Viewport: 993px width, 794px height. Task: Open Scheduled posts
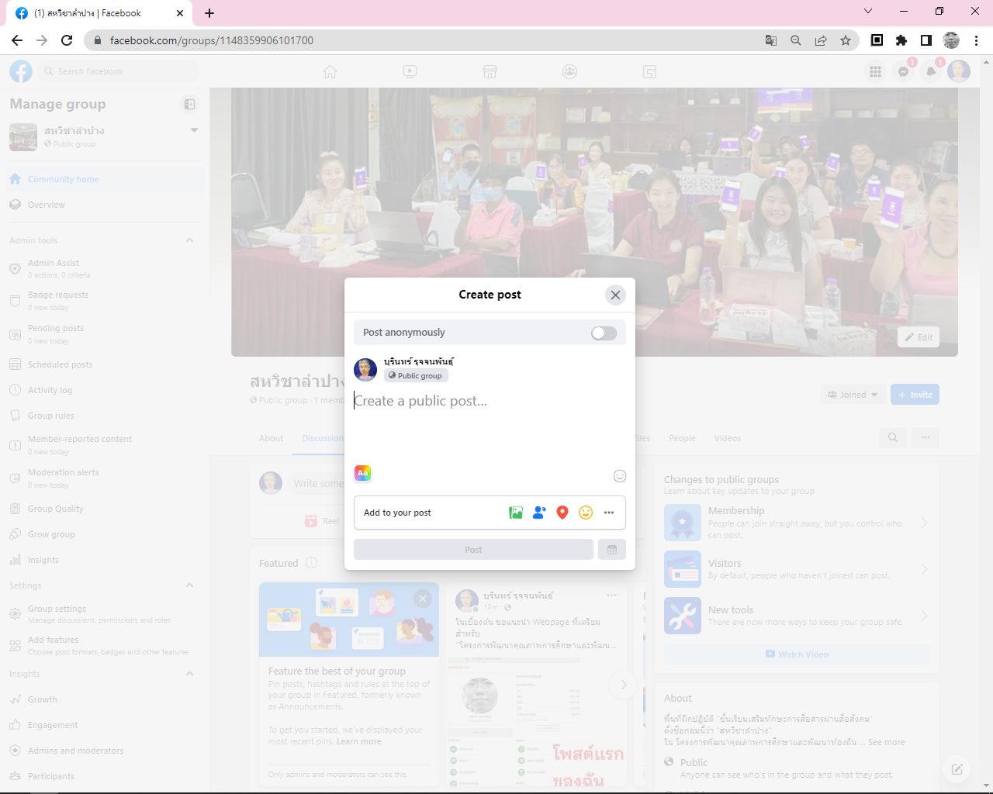(x=105, y=364)
